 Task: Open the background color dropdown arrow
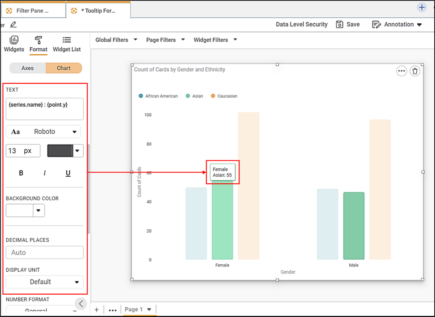38,211
